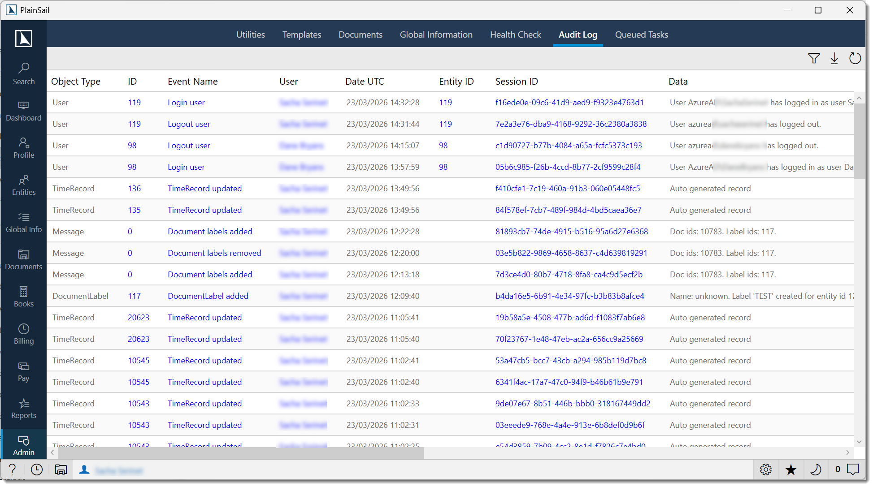This screenshot has width=873, height=487.
Task: Open the Dashboard from the sidebar
Action: (x=23, y=110)
